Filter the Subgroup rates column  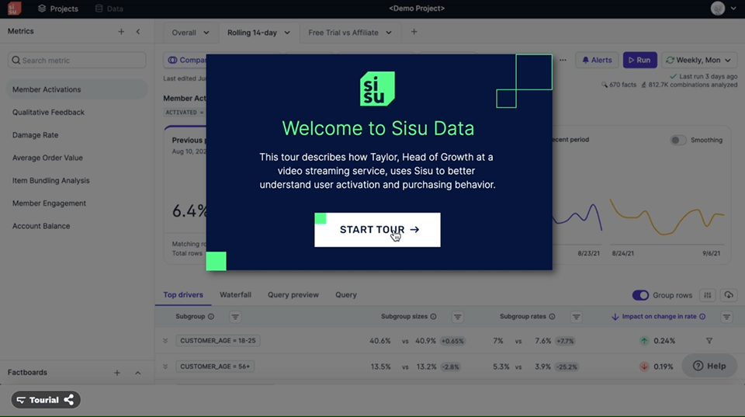tap(577, 317)
